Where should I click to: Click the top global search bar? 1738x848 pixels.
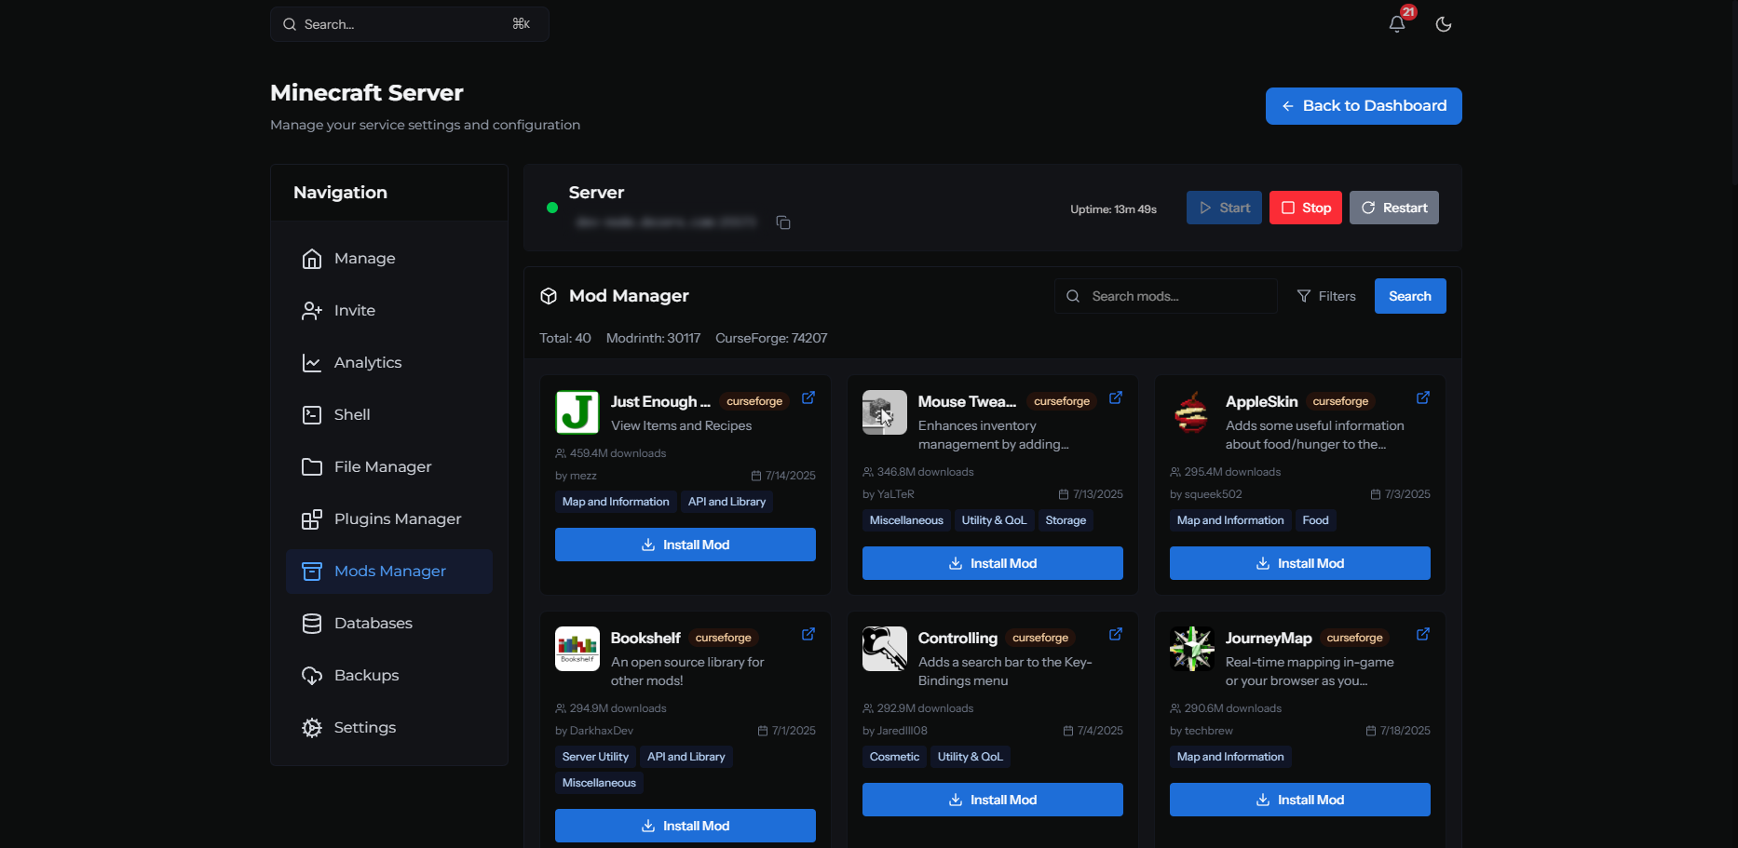pos(410,24)
